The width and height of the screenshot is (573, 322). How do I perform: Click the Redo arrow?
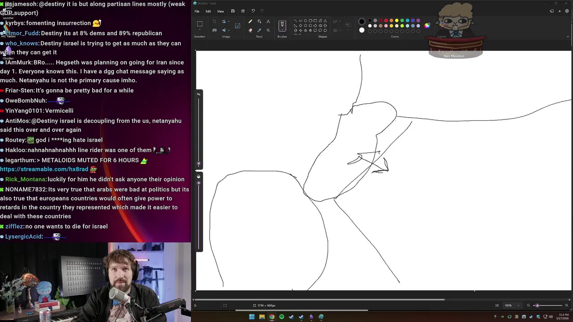tap(262, 11)
